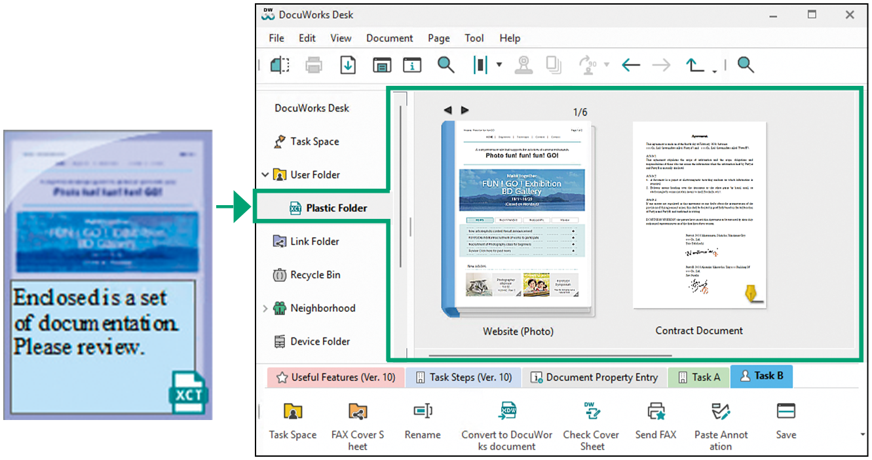The width and height of the screenshot is (872, 460).
Task: Select the Task Space icon in Task B bar
Action: tap(292, 411)
